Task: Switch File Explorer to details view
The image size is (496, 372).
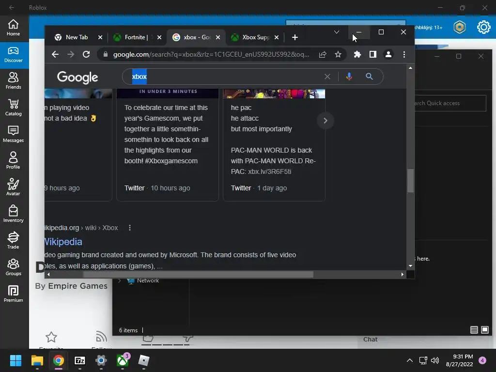Action: 474,330
